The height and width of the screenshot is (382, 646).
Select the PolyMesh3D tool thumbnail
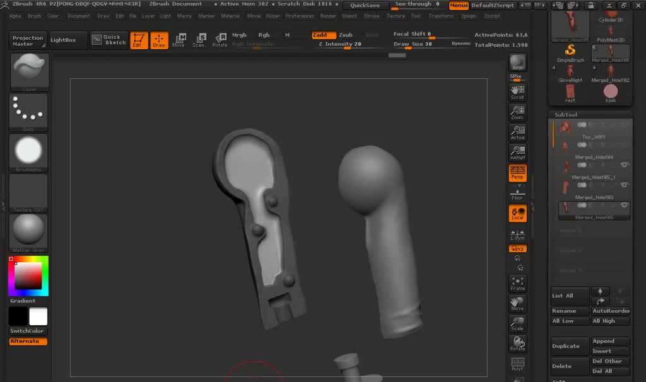(611, 33)
